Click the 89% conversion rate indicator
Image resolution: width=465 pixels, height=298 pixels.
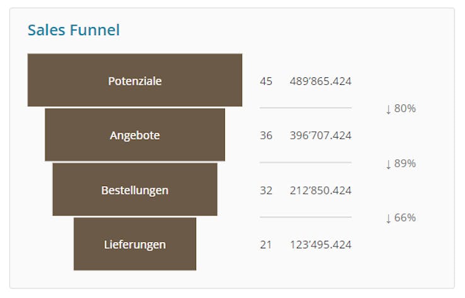[405, 163]
